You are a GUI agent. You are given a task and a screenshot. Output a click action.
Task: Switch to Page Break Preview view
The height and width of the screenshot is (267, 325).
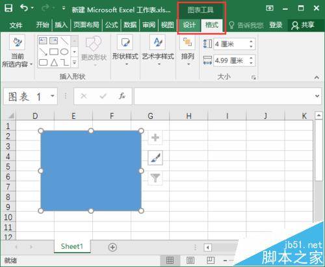coord(210,260)
